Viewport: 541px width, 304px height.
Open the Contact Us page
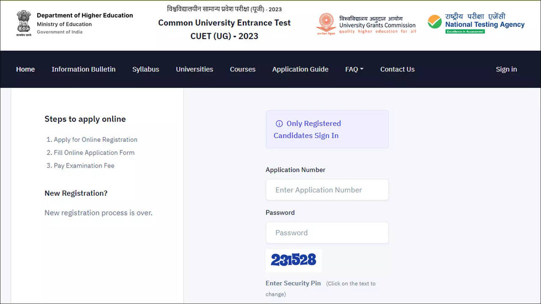click(397, 69)
